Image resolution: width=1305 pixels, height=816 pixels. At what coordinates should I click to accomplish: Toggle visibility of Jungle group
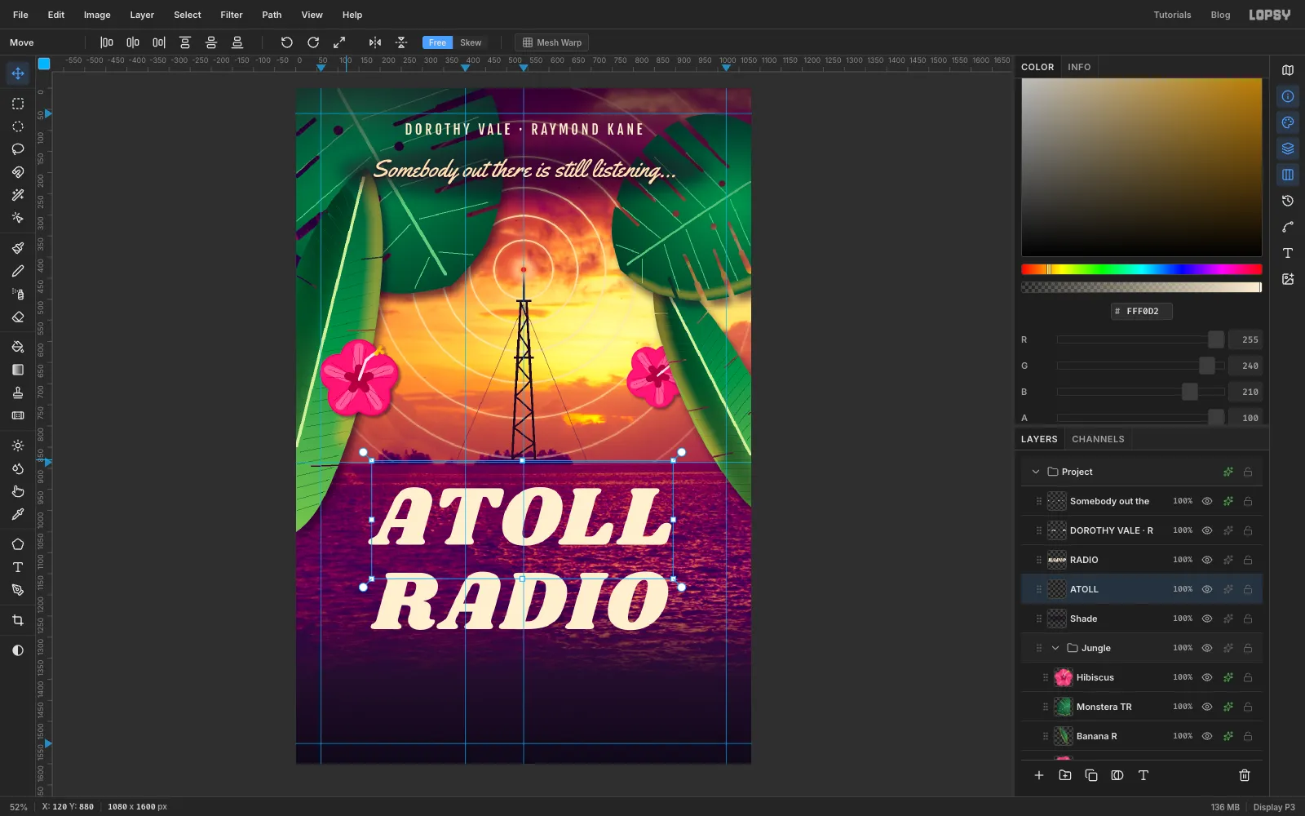(1207, 648)
